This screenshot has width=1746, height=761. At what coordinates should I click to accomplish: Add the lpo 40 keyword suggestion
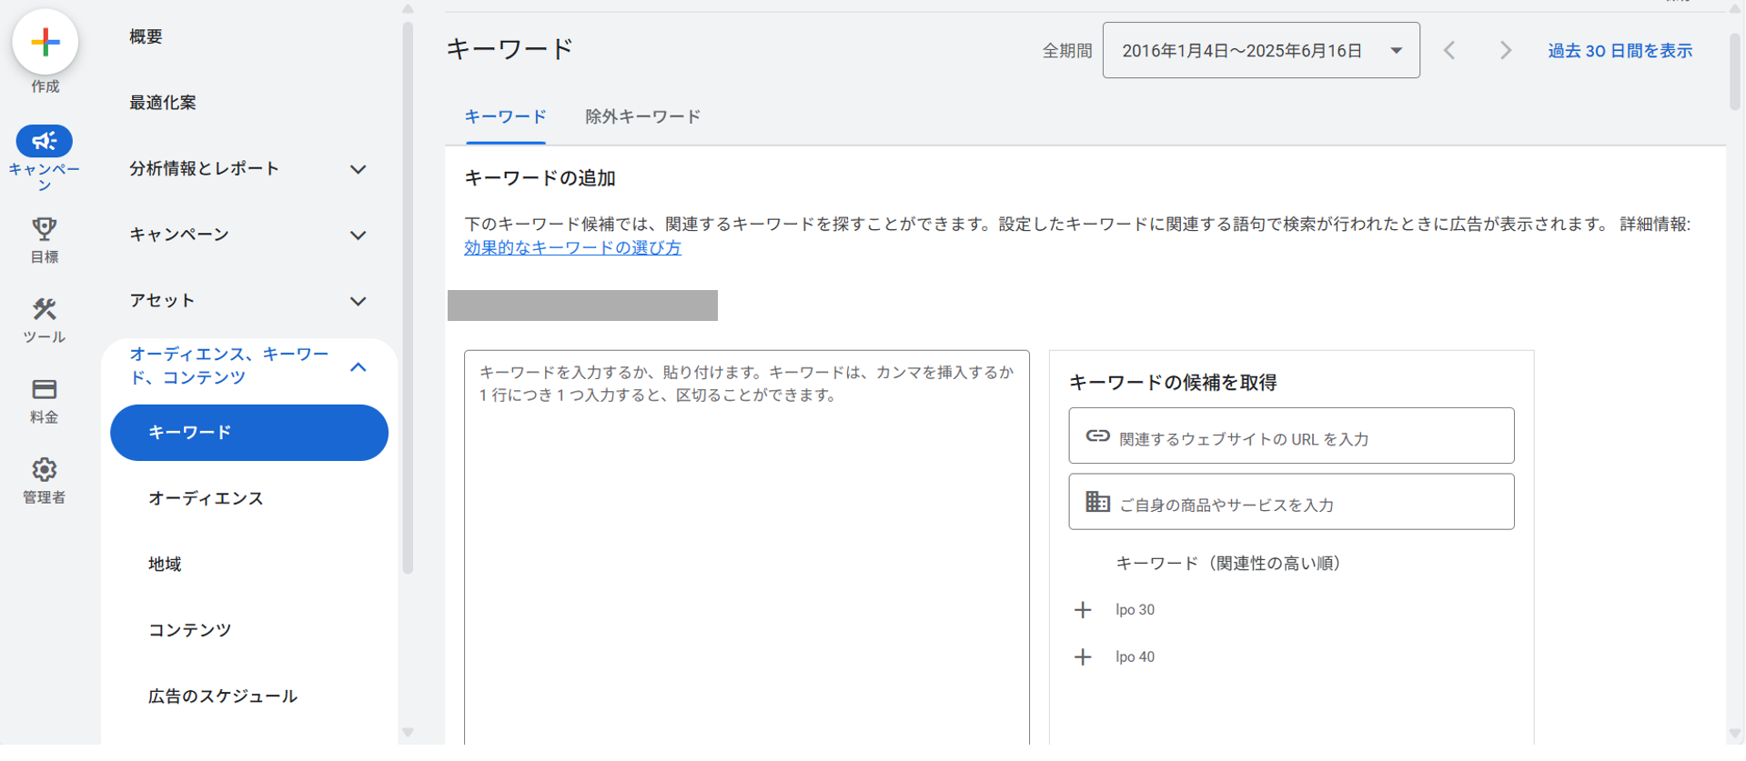[1083, 657]
